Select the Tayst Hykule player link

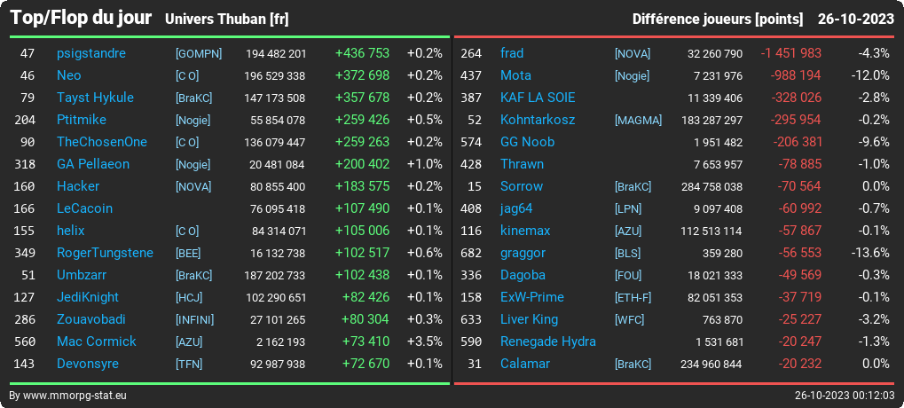pyautogui.click(x=95, y=98)
